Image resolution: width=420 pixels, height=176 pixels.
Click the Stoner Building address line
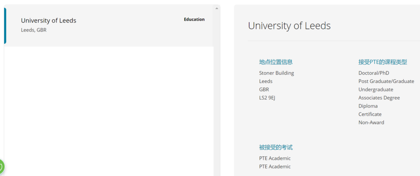tap(276, 73)
